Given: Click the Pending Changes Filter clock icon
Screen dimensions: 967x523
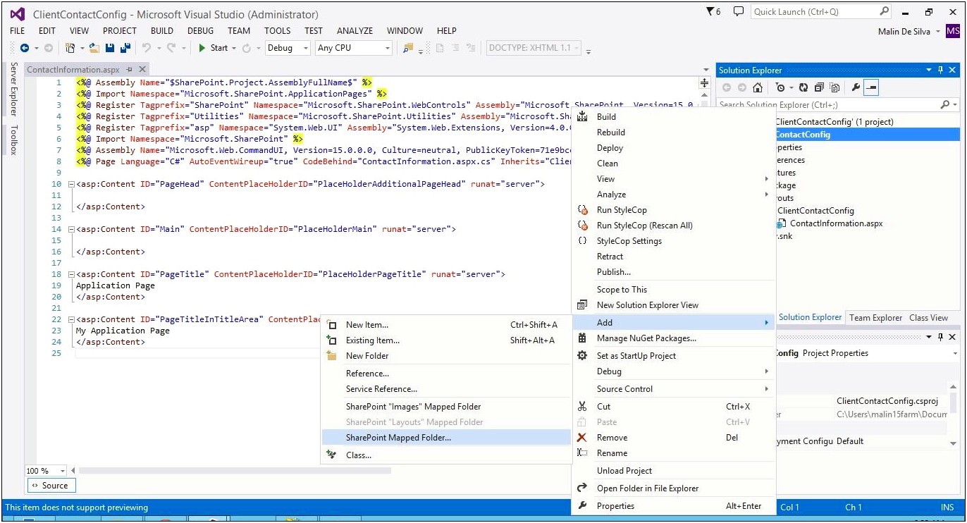Looking at the screenshot, I should coord(780,88).
